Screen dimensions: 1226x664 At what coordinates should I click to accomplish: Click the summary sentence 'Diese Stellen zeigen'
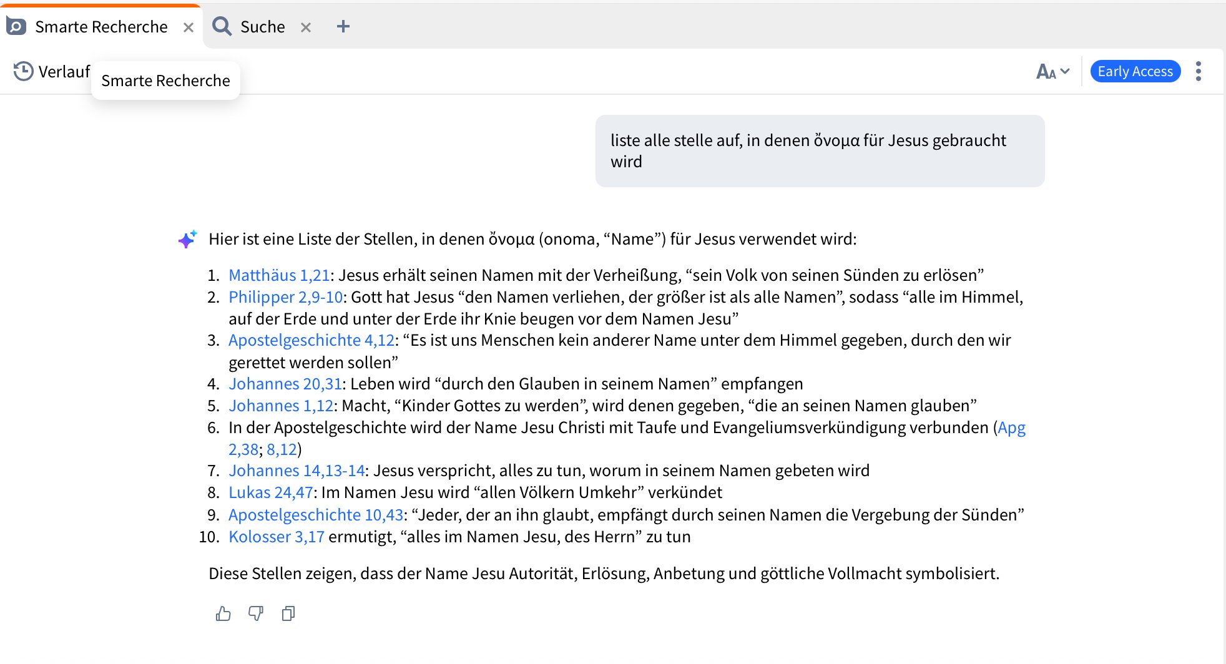pos(604,574)
